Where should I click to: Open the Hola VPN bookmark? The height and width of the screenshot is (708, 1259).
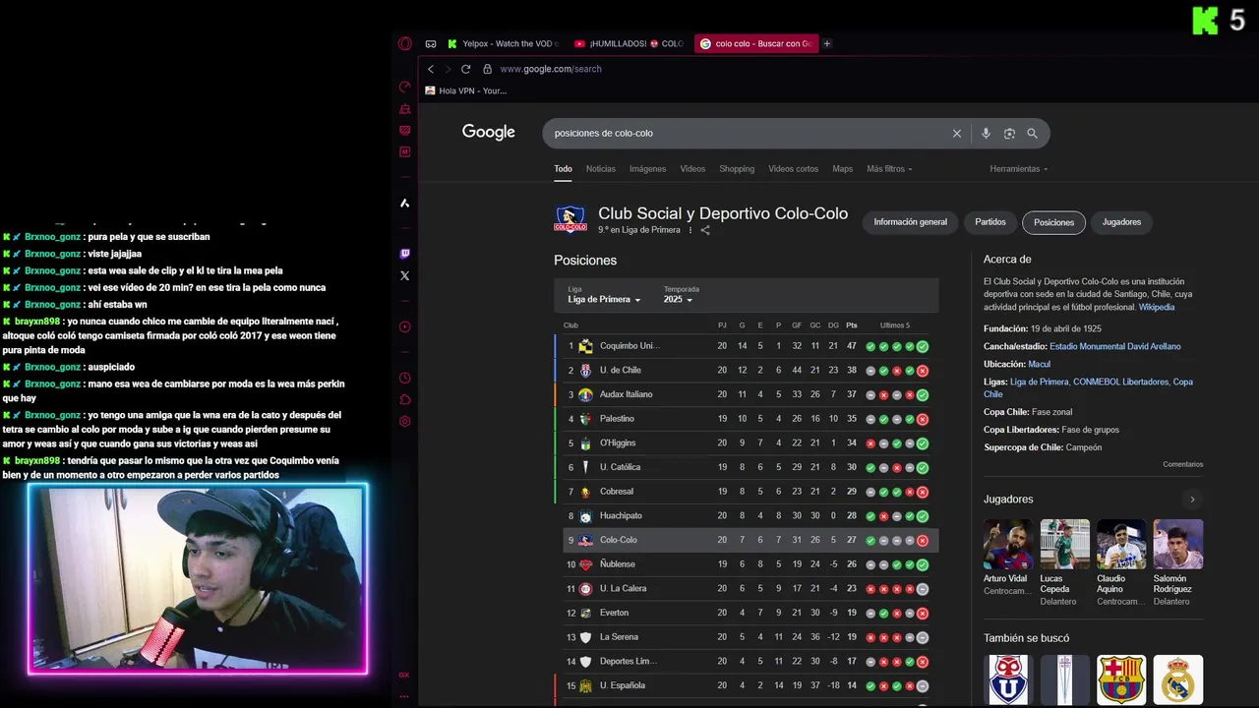[x=466, y=90]
